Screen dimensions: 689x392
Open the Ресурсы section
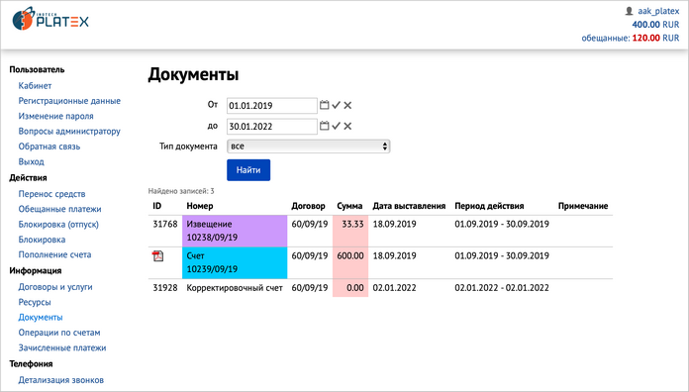click(35, 302)
